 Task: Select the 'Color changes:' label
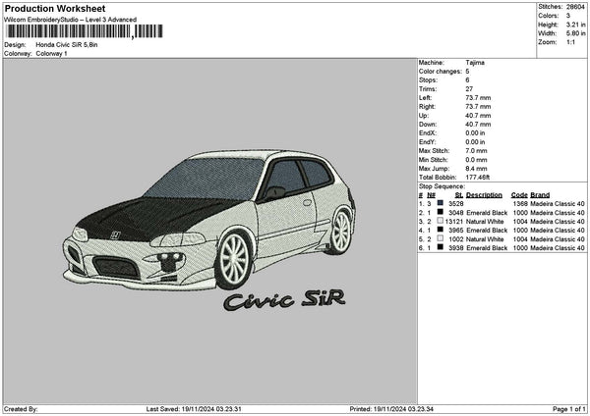[x=441, y=72]
